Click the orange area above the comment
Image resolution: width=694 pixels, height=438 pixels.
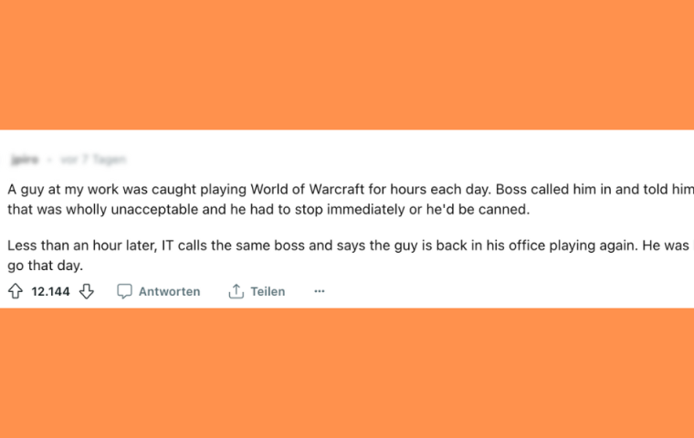[x=347, y=65]
